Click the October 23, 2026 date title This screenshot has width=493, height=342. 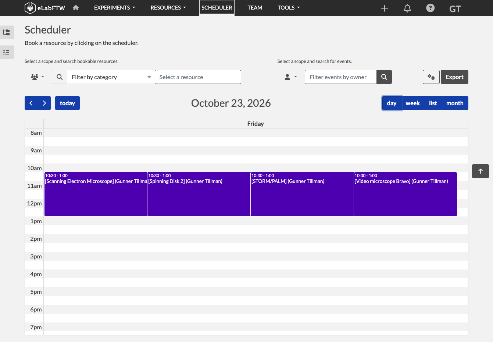(x=231, y=103)
